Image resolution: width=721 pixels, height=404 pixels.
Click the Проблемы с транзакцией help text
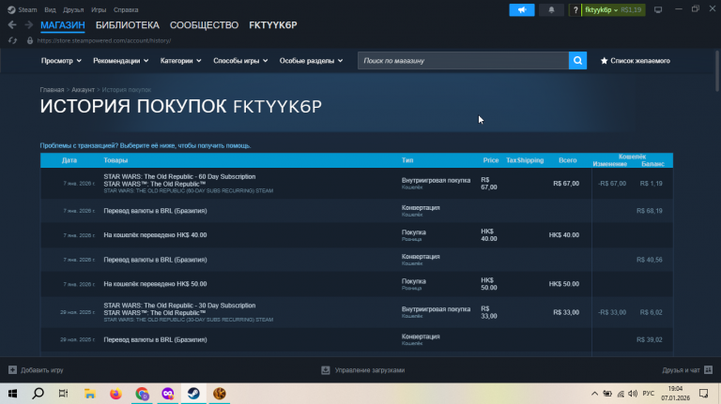click(146, 145)
